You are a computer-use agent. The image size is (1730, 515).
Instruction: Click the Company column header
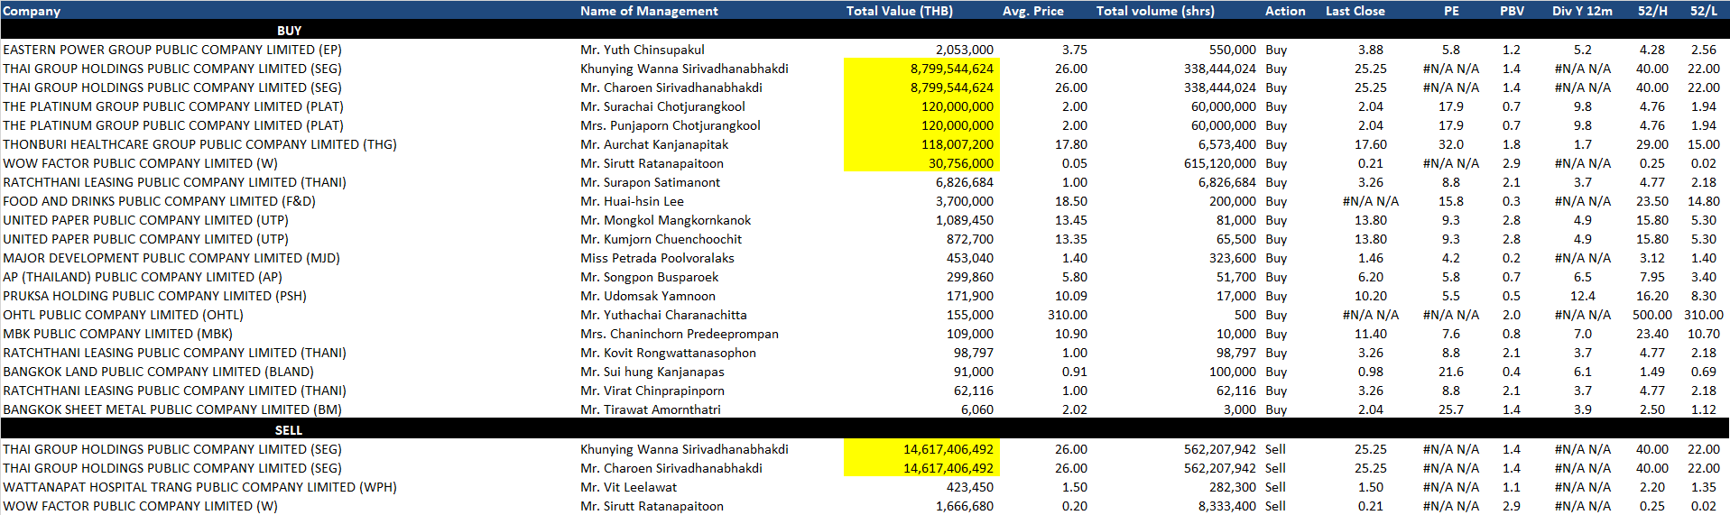[x=32, y=11]
